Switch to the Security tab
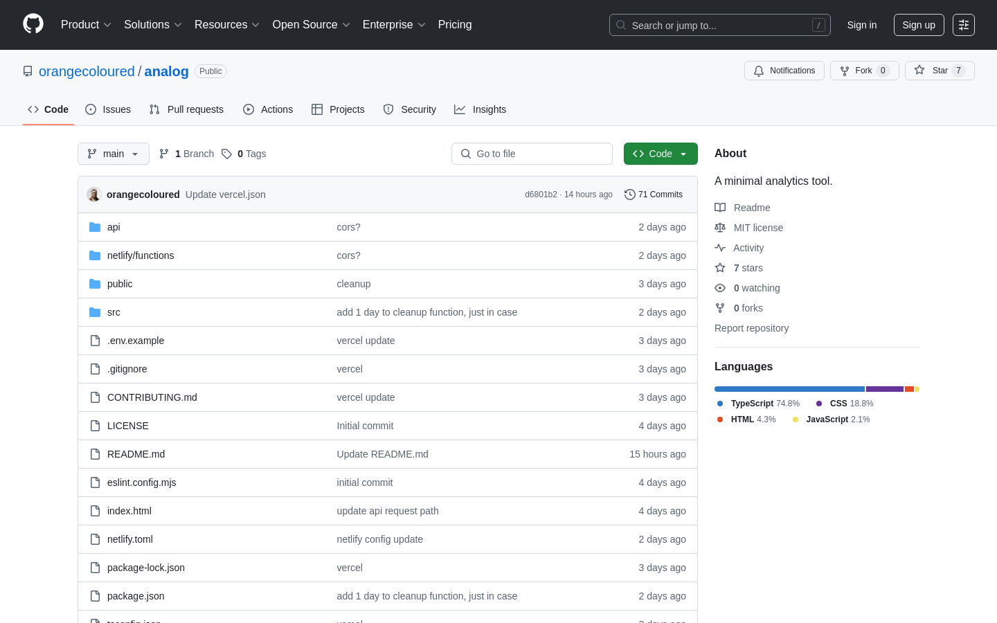 (410, 109)
